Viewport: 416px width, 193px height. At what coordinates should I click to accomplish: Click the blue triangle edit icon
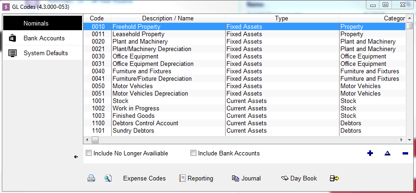(387, 153)
